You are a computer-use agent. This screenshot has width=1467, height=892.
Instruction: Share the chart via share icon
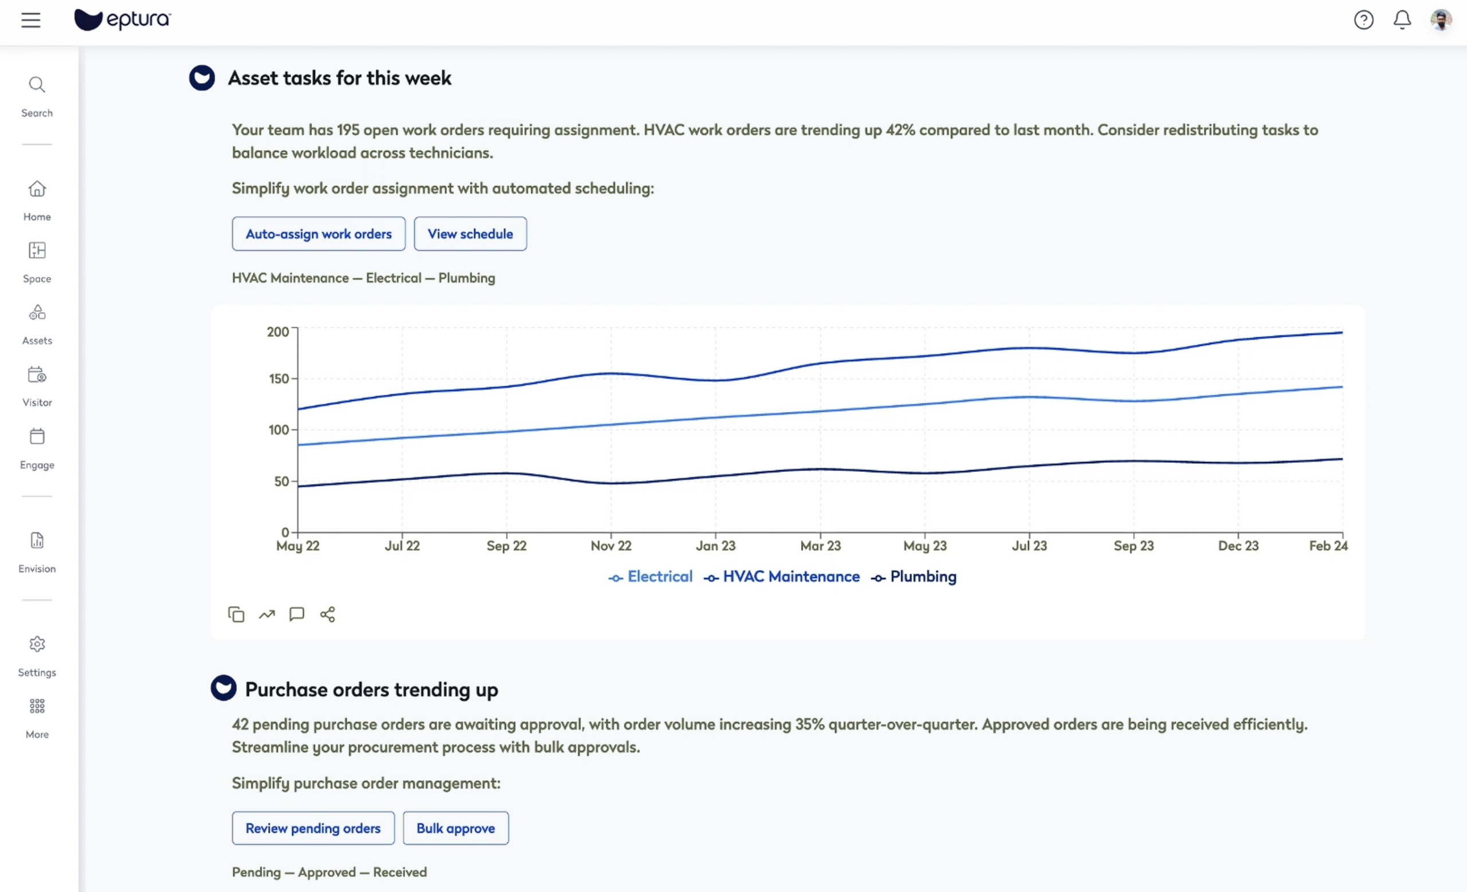pyautogui.click(x=327, y=614)
